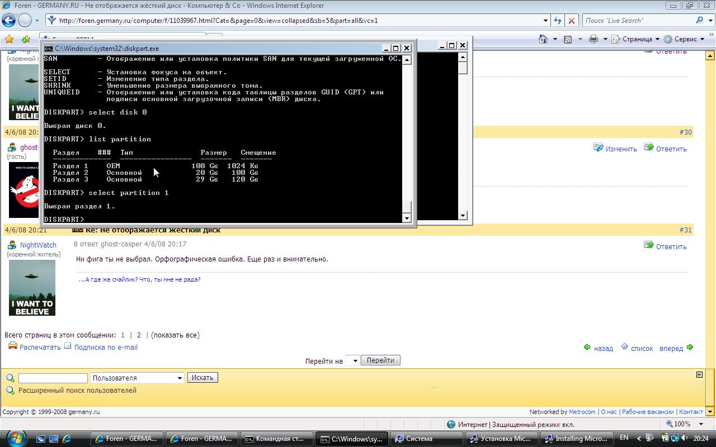Click the Print toolbar icon
716x447 pixels.
593,39
